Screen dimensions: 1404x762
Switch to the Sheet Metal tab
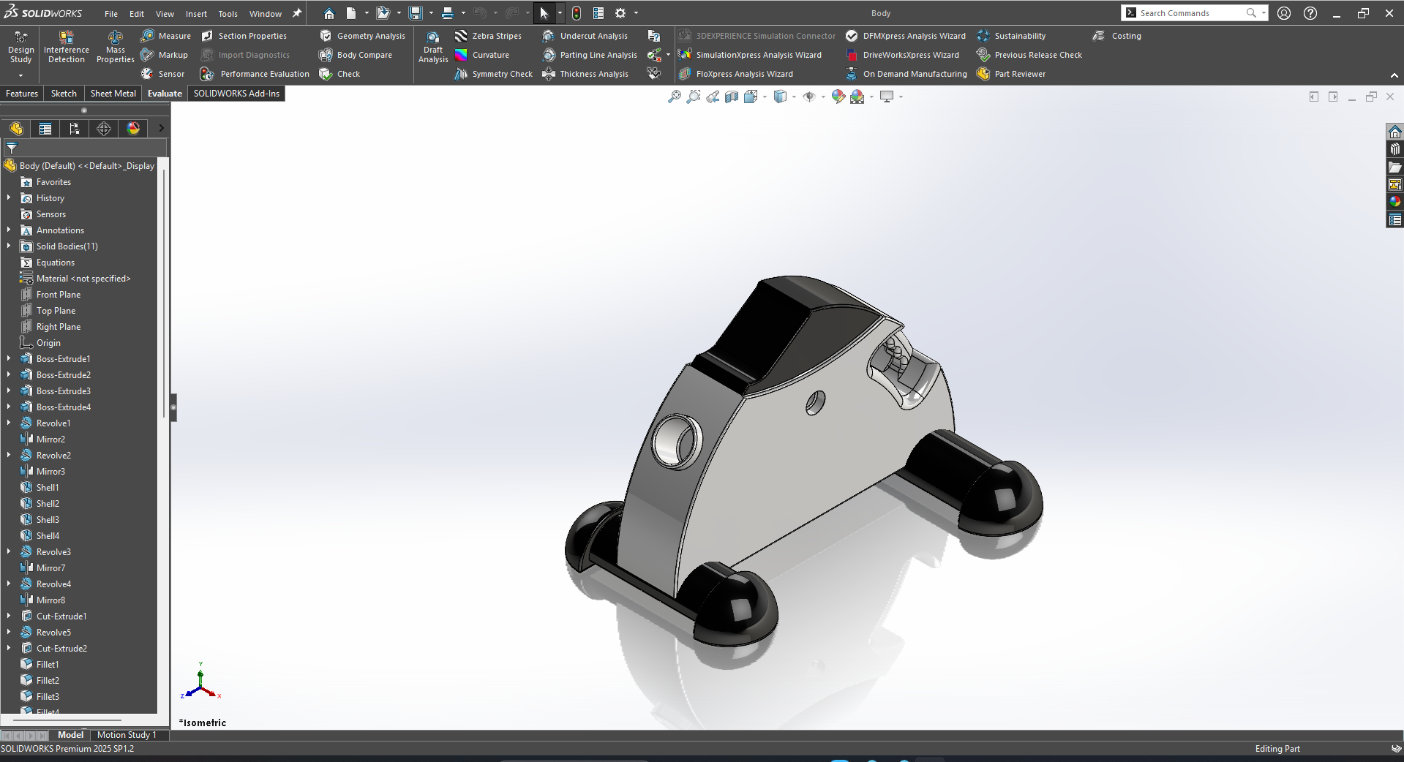(x=113, y=94)
